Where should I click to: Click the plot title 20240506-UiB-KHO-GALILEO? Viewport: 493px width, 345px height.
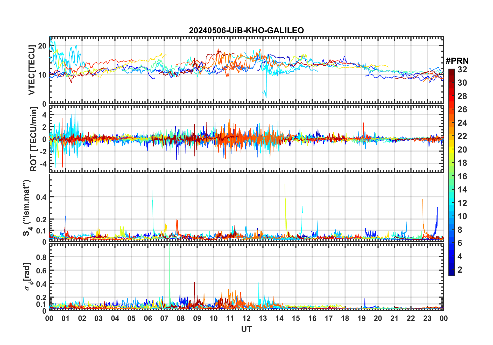246,30
